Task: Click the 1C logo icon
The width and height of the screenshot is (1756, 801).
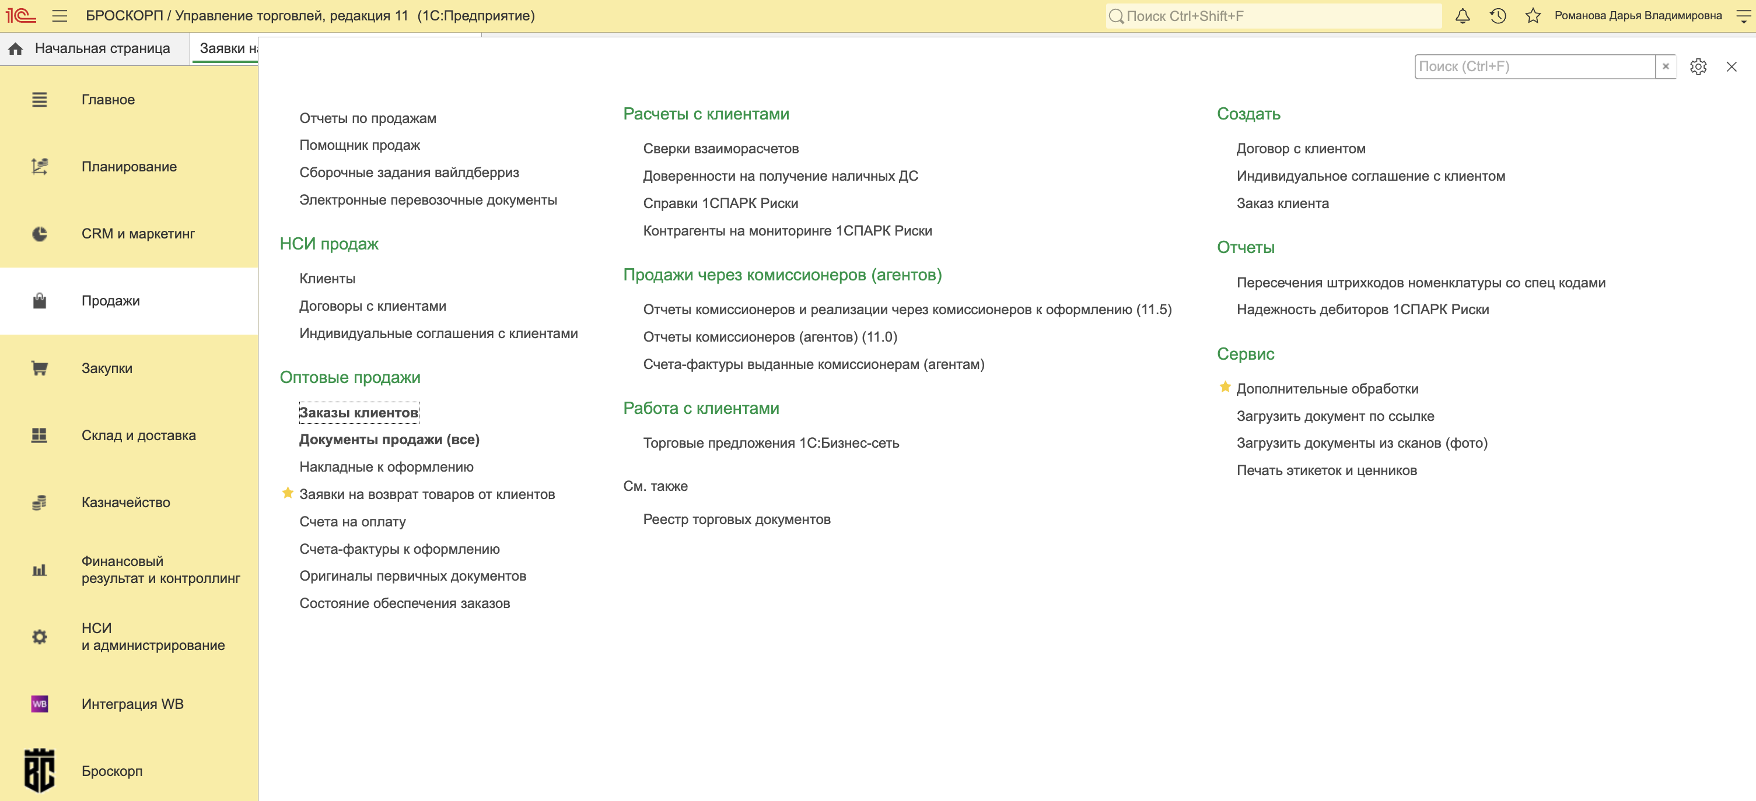Action: click(x=20, y=16)
